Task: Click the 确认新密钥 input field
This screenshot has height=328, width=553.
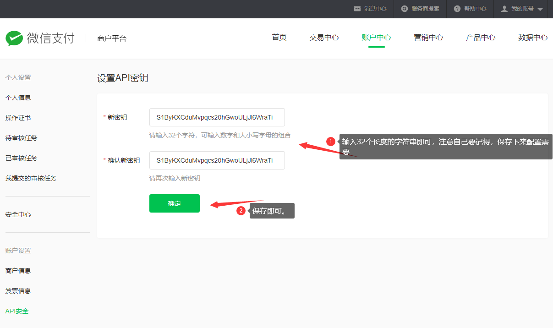Action: [x=217, y=160]
